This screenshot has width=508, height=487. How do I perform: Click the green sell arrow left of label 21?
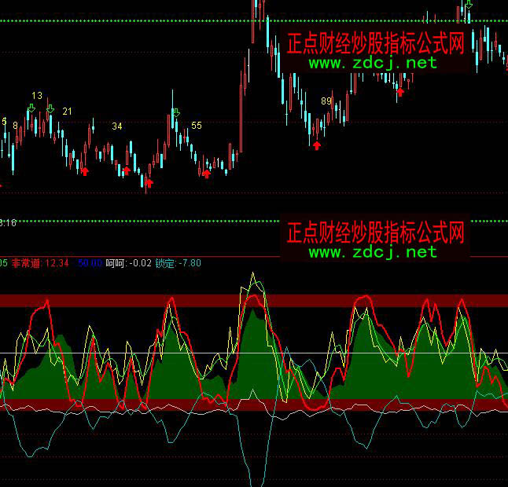[x=50, y=109]
